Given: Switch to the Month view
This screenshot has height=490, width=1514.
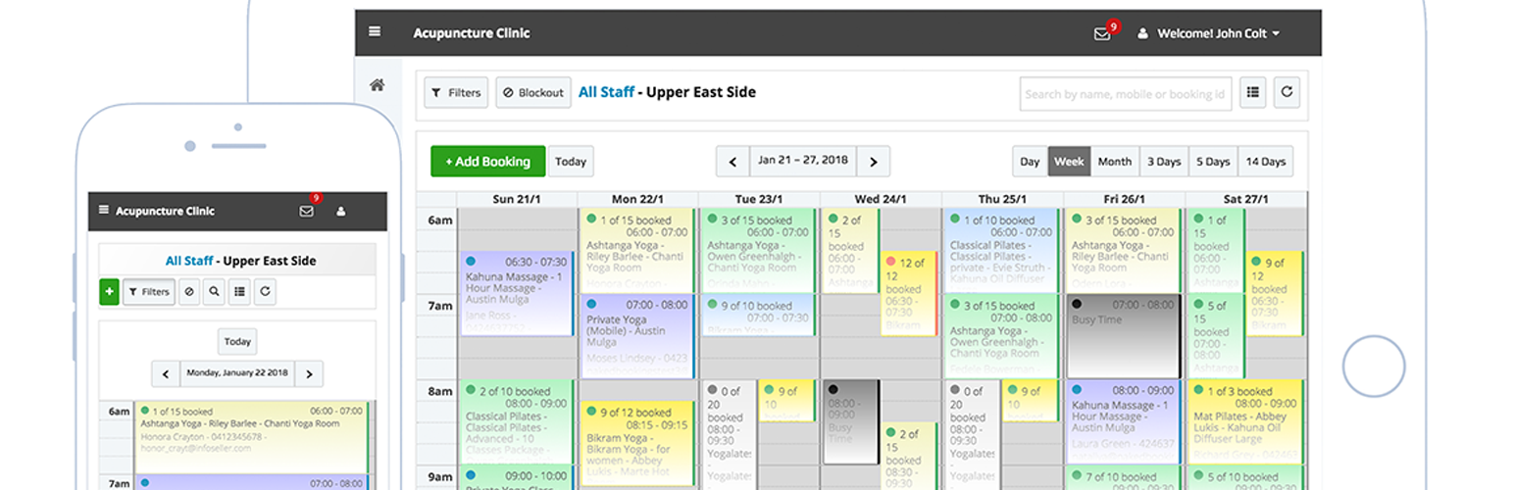Looking at the screenshot, I should [x=1114, y=162].
